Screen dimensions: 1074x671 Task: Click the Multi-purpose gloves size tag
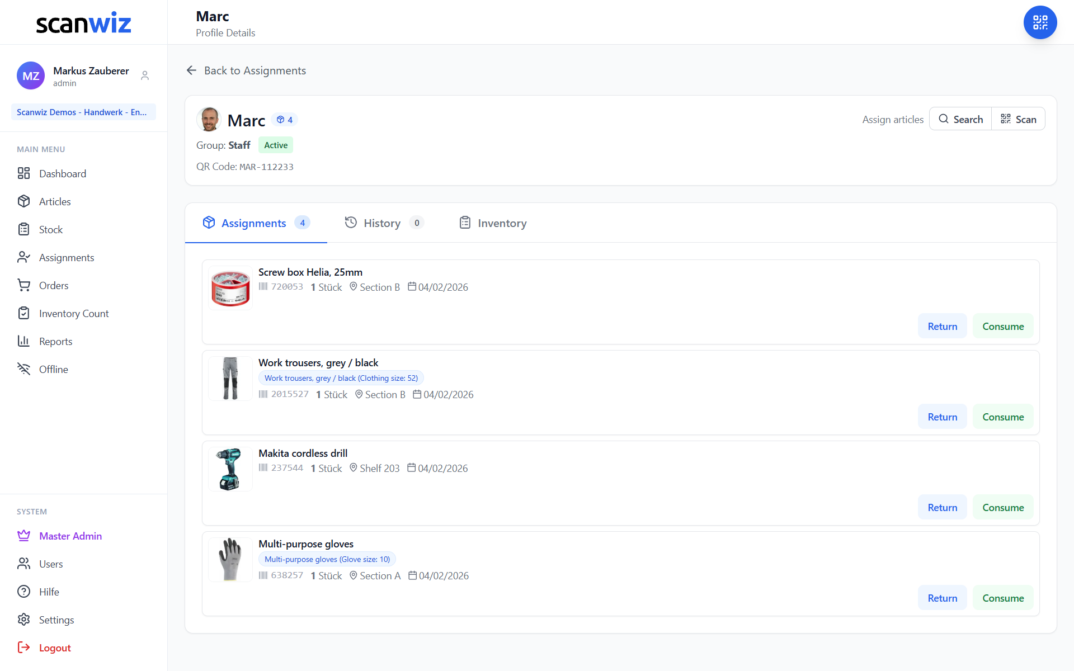[327, 559]
